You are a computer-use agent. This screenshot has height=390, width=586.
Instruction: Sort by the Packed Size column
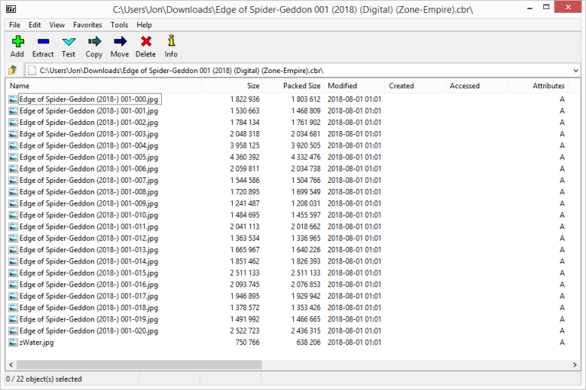(293, 86)
